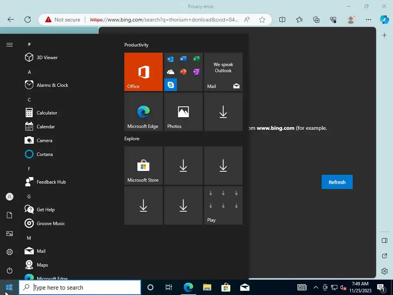Open Calendar from Start menu list
The width and height of the screenshot is (393, 295).
[40, 127]
